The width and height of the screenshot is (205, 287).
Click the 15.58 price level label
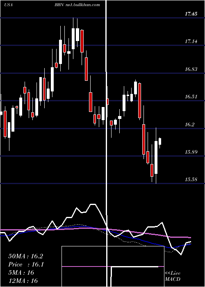point(191,179)
